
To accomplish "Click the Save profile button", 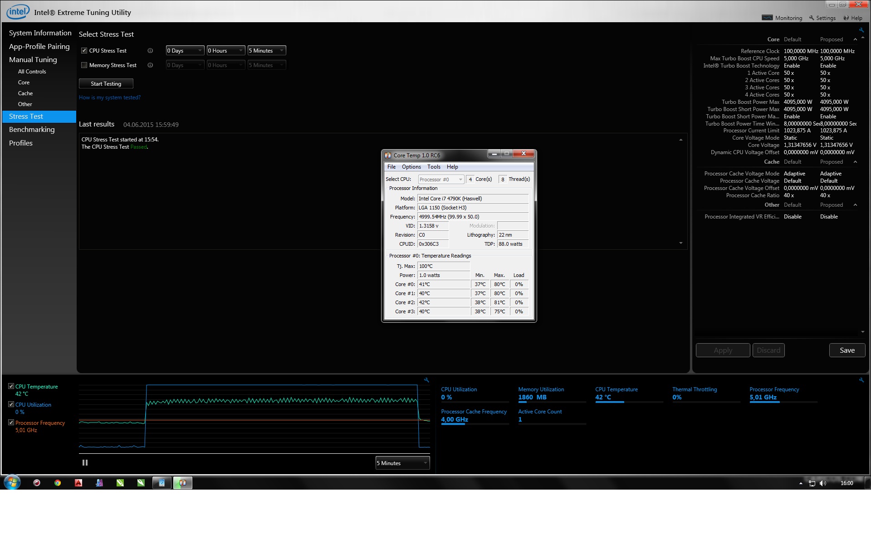I will pos(847,350).
